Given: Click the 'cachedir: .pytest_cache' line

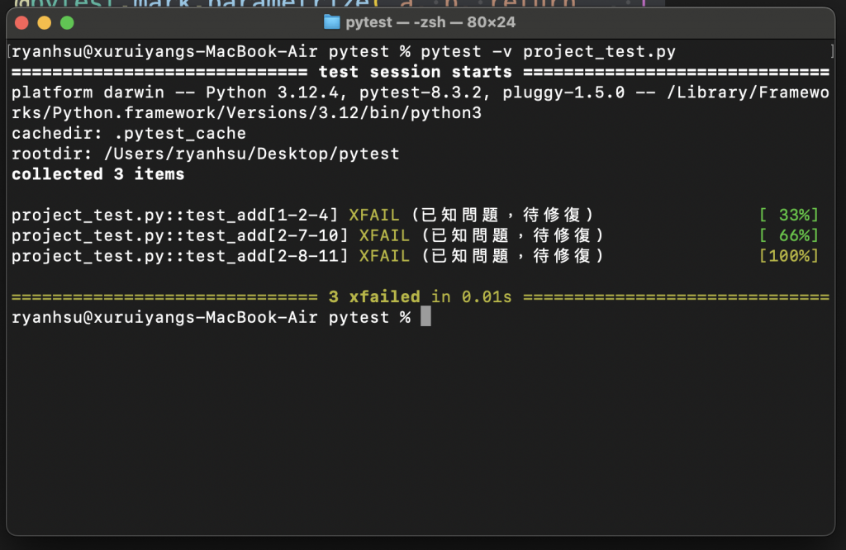Looking at the screenshot, I should [x=128, y=133].
